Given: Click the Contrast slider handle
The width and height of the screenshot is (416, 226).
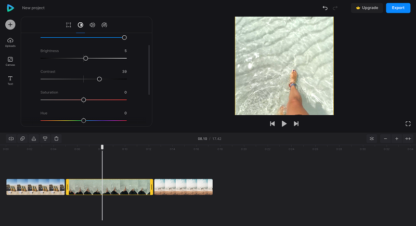Looking at the screenshot, I should [x=99, y=79].
